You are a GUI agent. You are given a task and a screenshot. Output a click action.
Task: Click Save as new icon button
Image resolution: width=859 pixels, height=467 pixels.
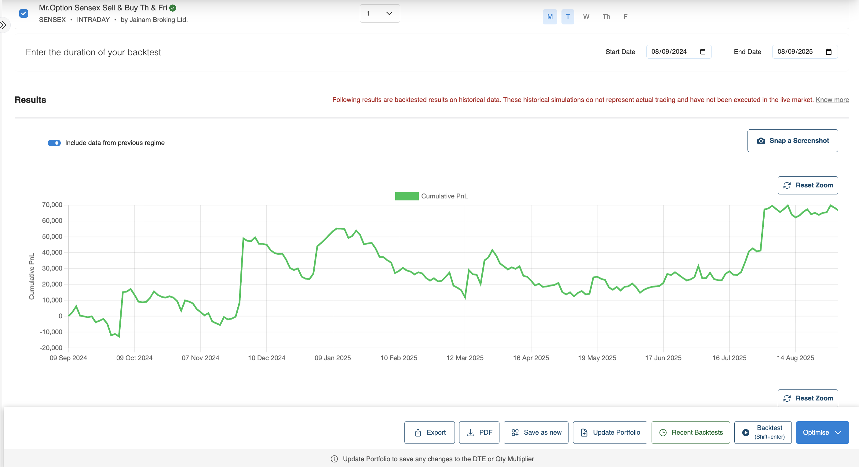(x=515, y=433)
